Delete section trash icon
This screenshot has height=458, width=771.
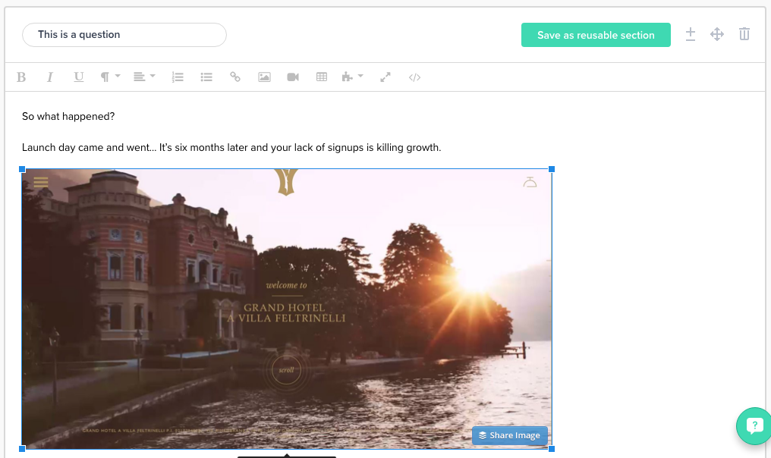point(744,34)
